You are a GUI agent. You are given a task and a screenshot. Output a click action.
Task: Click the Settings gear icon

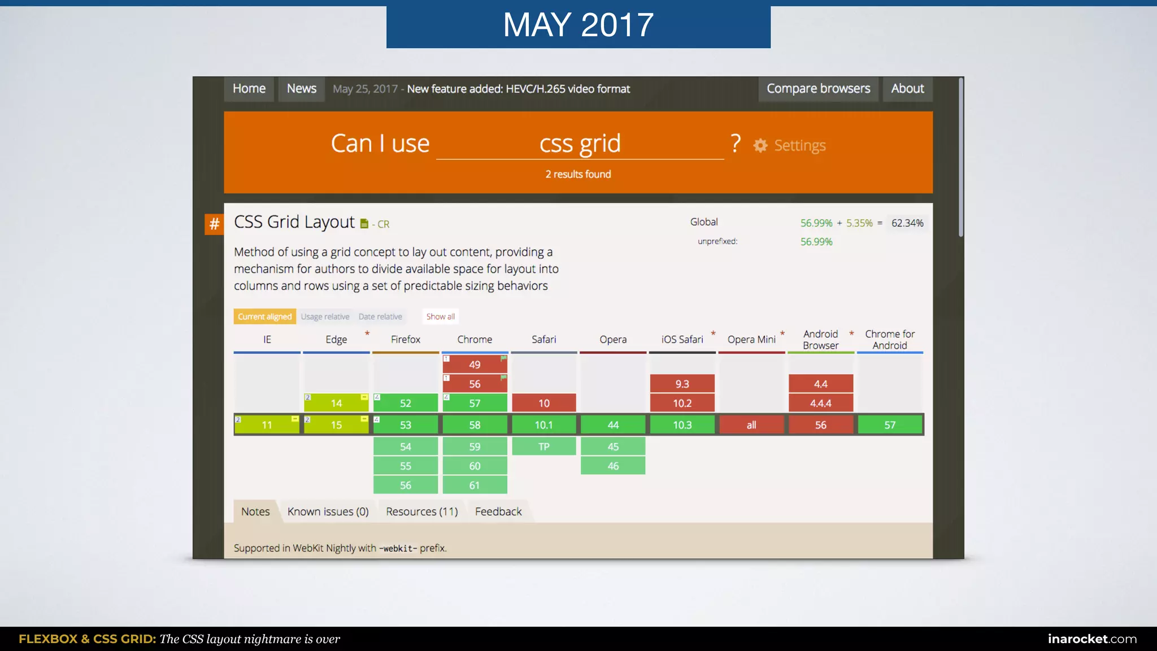760,146
